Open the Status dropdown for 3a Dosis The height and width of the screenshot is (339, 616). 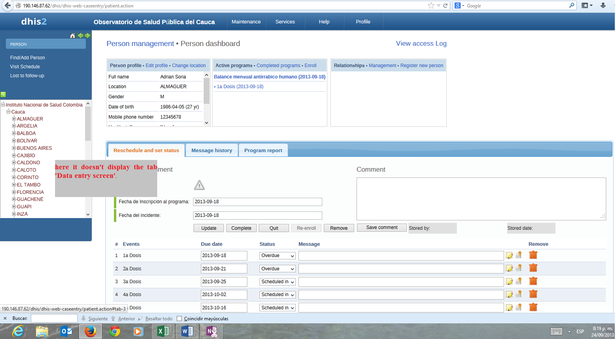coord(277,282)
